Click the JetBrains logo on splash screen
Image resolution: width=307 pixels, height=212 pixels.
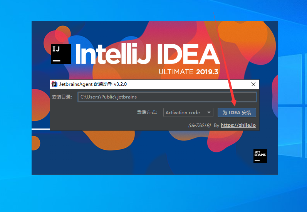pos(260,156)
